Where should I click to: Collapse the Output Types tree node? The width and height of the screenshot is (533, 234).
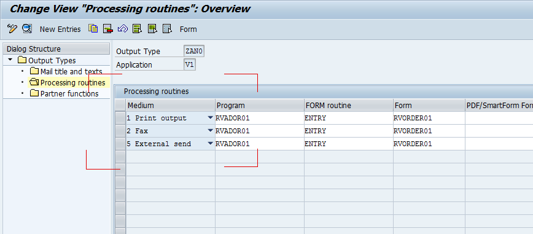click(x=10, y=60)
